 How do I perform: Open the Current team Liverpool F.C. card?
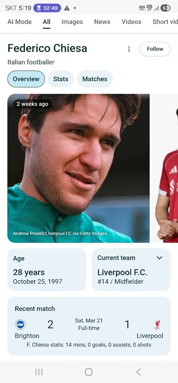pyautogui.click(x=131, y=270)
